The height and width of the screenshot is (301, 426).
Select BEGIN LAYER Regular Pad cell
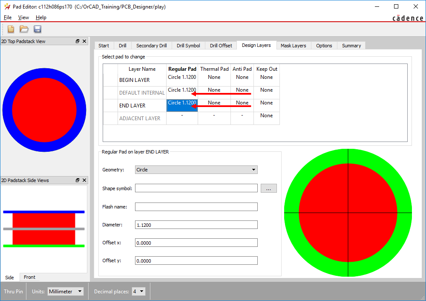pos(182,80)
